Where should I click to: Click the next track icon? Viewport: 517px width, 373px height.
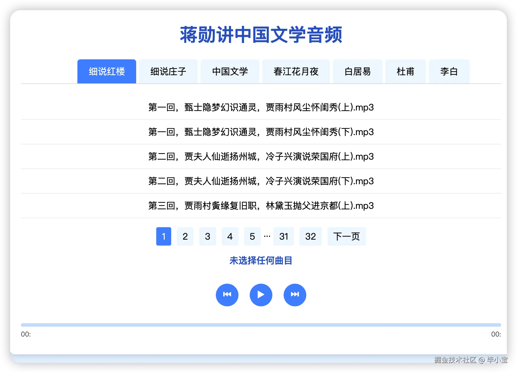tap(295, 295)
